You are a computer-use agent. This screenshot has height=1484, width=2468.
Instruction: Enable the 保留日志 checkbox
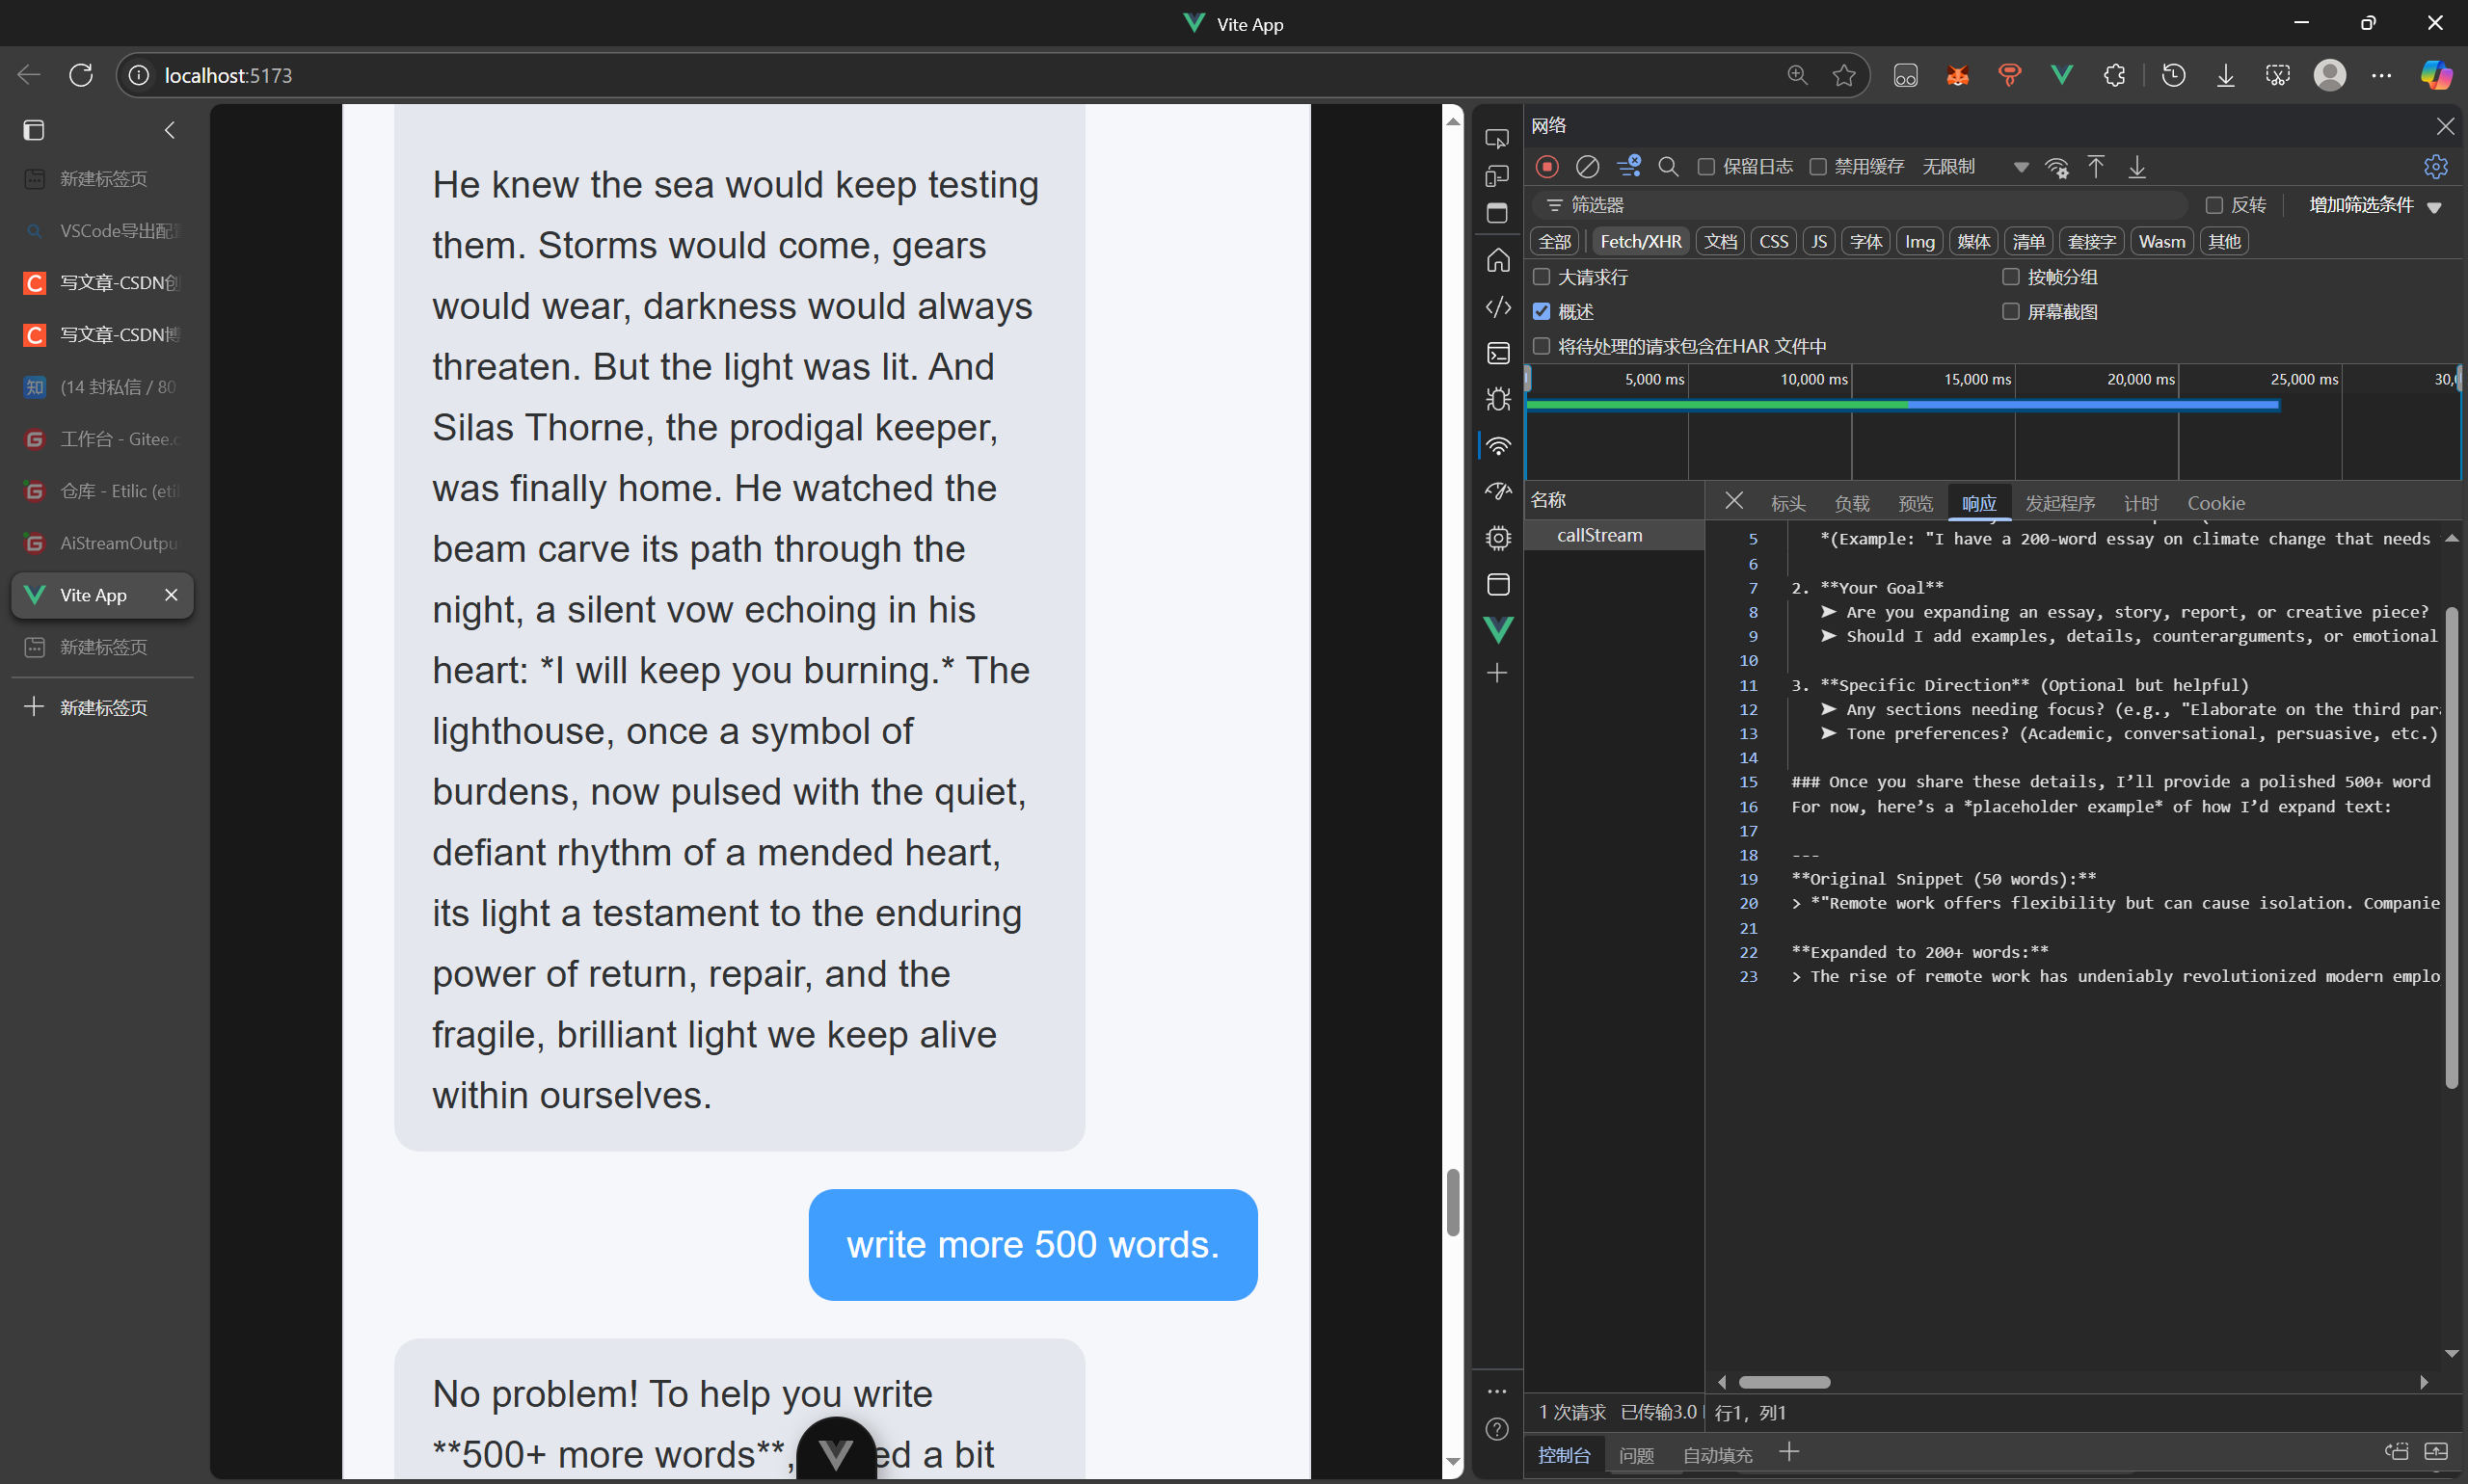[1706, 166]
